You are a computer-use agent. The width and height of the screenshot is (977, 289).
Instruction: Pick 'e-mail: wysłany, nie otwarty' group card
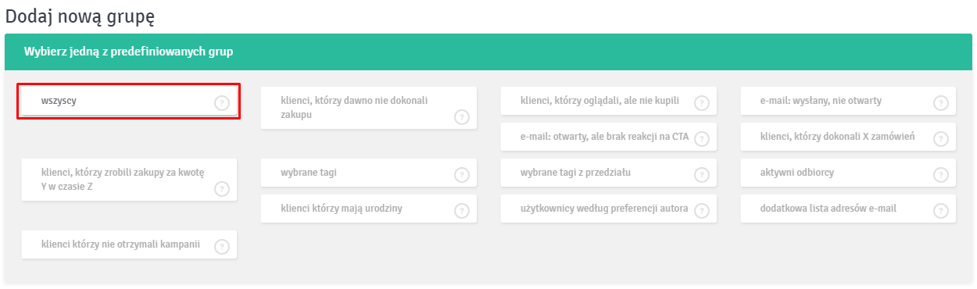click(848, 101)
